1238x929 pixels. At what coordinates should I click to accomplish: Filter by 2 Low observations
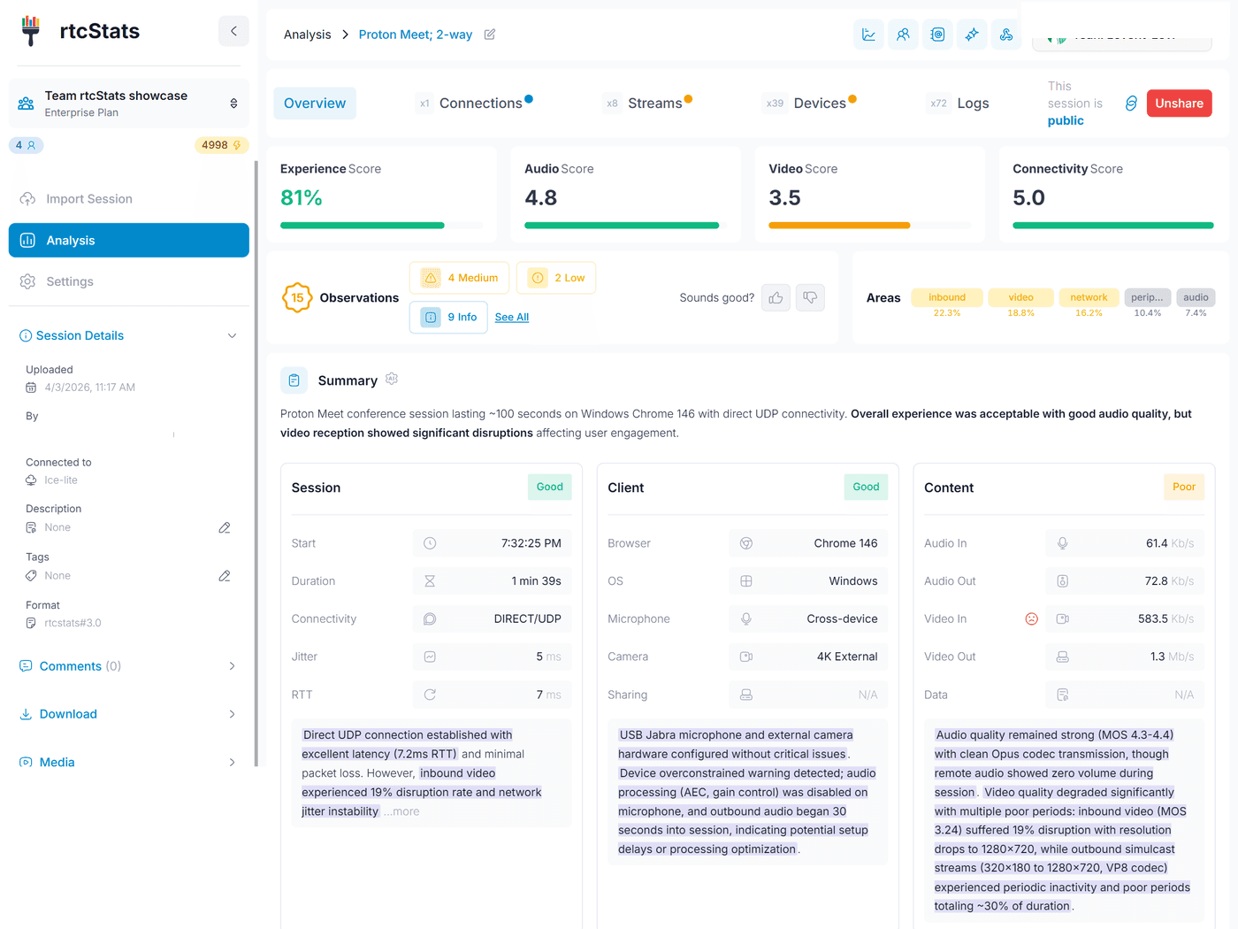click(556, 278)
